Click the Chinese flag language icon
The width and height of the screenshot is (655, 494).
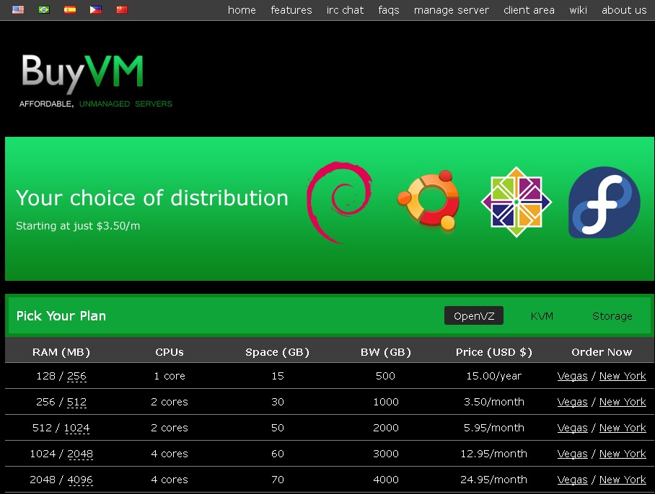[x=121, y=10]
